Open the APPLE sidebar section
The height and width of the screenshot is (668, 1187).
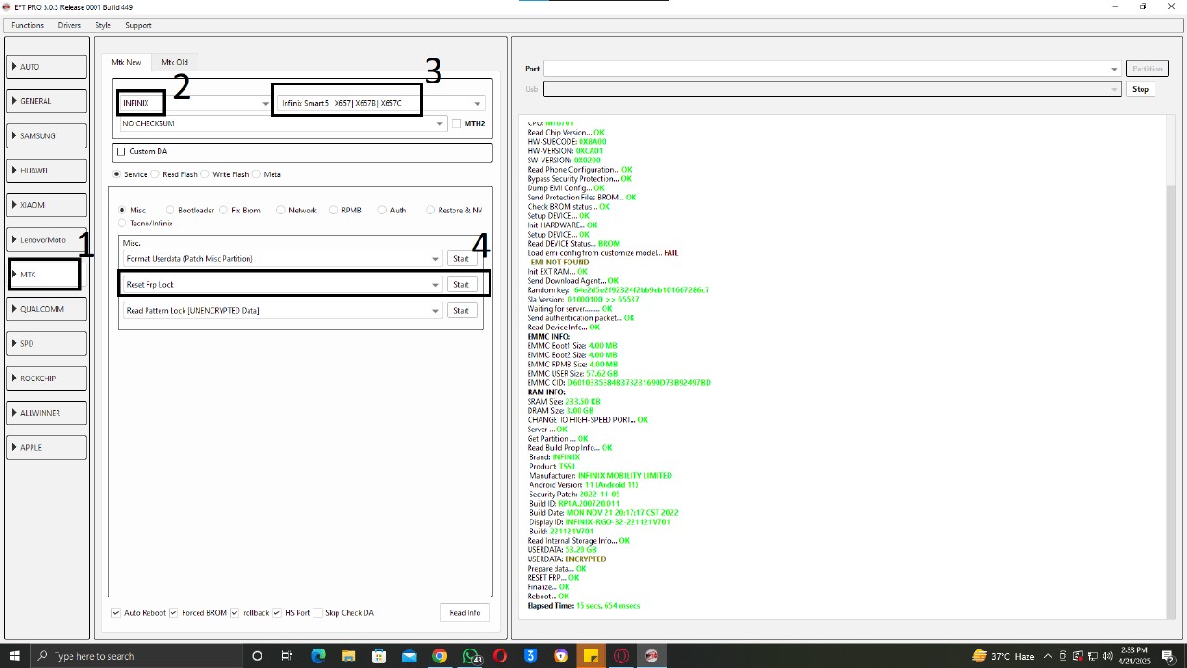pos(47,447)
